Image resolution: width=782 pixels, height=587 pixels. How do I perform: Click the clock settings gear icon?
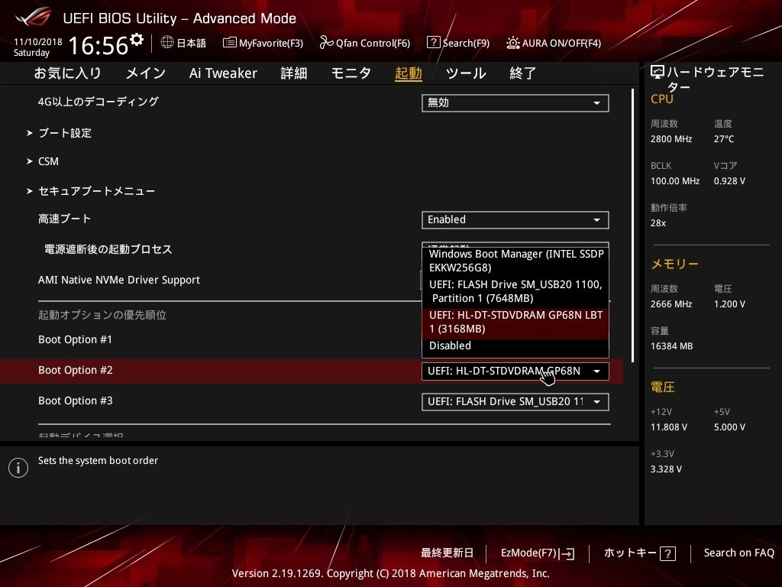(137, 39)
